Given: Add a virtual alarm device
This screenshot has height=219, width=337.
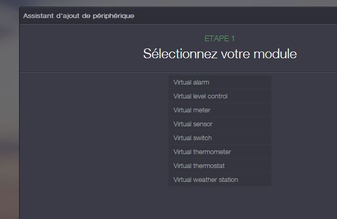Looking at the screenshot, I should tap(220, 82).
